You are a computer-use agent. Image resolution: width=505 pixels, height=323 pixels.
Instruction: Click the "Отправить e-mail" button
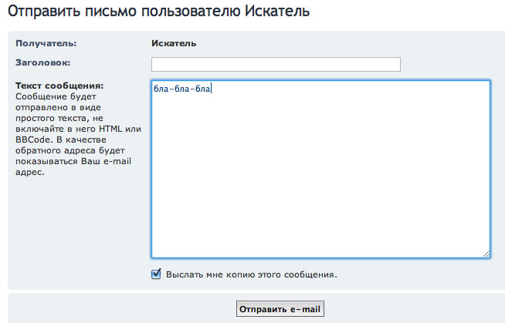point(280,309)
